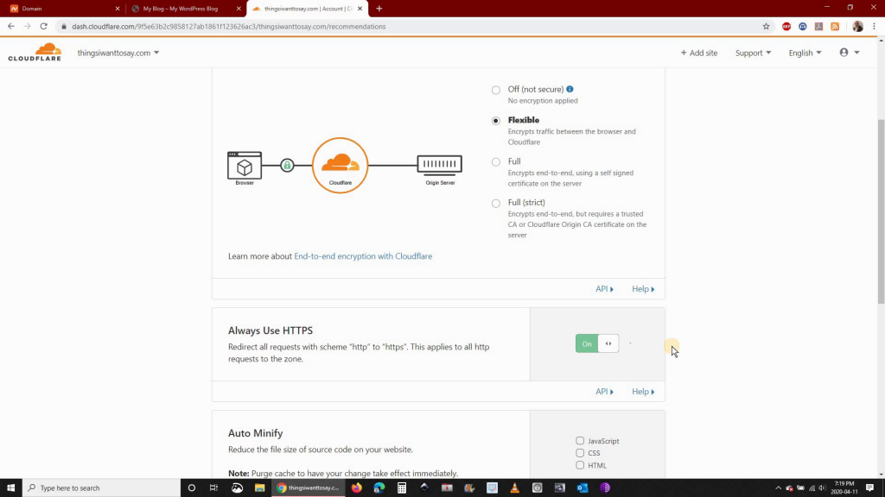Expand the account dropdown arrow
Image resolution: width=885 pixels, height=497 pixels.
(x=856, y=53)
